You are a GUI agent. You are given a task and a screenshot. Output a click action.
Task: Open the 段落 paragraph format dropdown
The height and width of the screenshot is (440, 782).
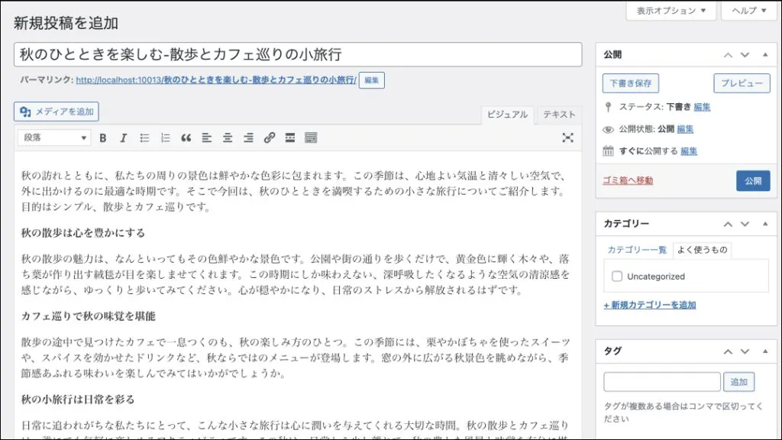54,137
